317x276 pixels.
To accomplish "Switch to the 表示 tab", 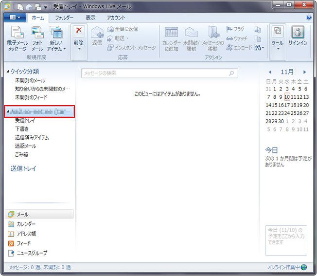I will 90,18.
